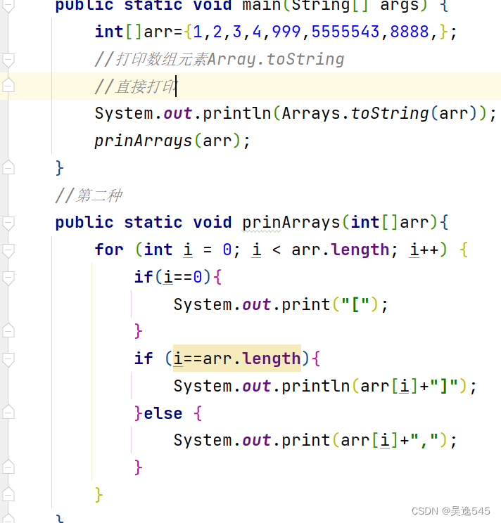Click public keyword in prinArrays declaration
Image resolution: width=501 pixels, height=523 pixels.
(84, 222)
